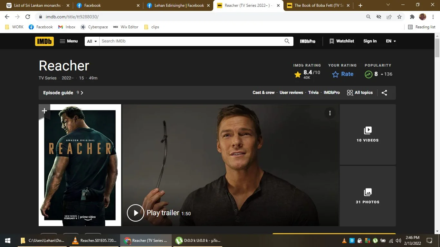Open the Windows notification center
This screenshot has width=440, height=247.
429,241
